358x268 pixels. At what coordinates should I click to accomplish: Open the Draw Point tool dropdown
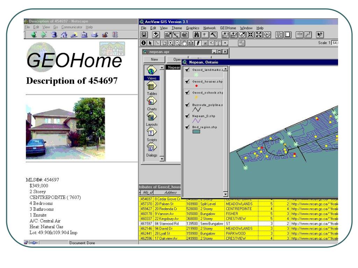point(225,43)
